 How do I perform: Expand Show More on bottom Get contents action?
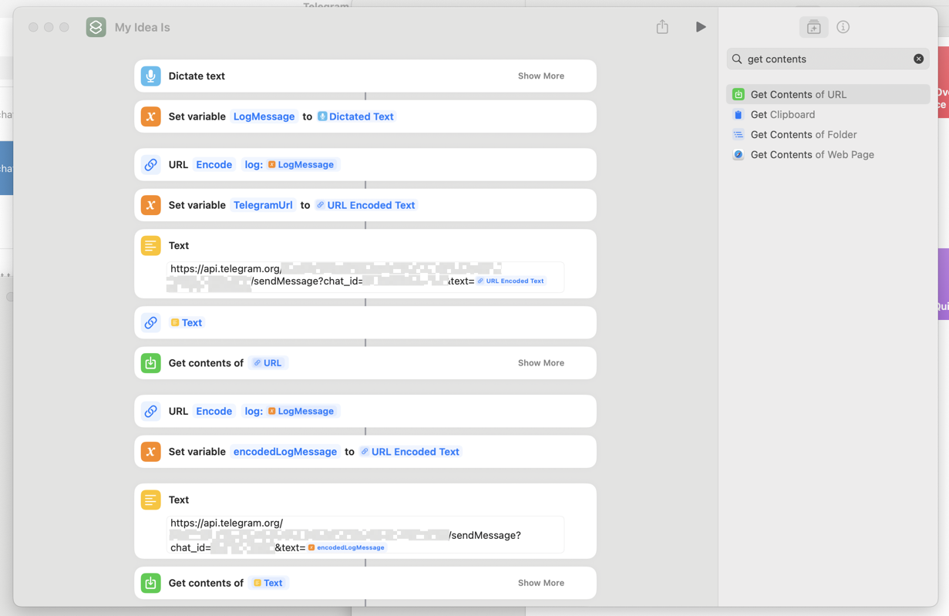pyautogui.click(x=540, y=583)
